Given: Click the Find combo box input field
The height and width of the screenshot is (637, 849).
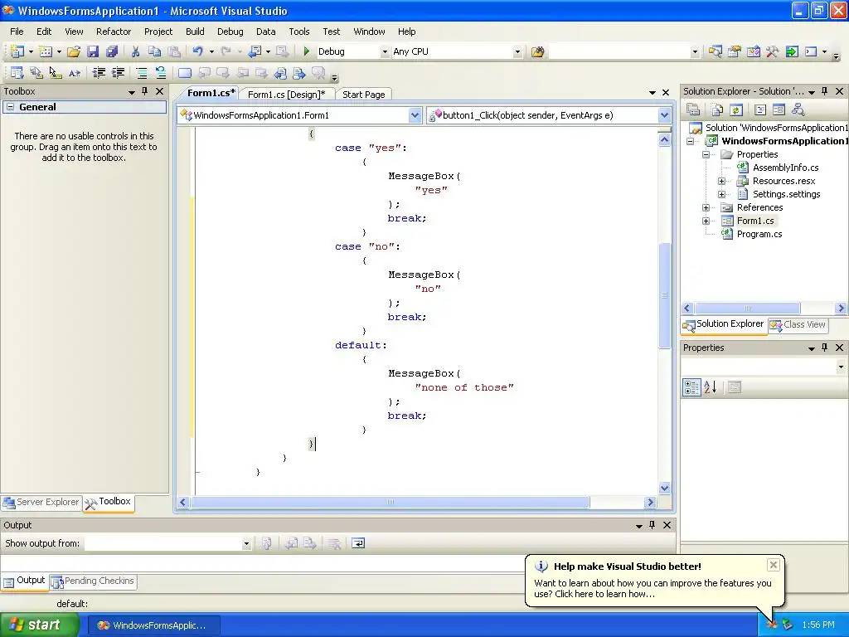Looking at the screenshot, I should click(620, 51).
